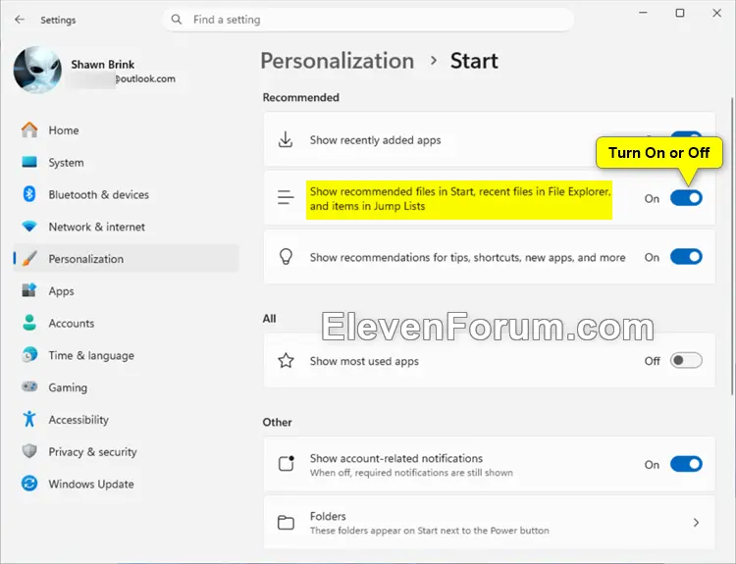
Task: Disable Show account-related notifications switch
Action: click(686, 464)
